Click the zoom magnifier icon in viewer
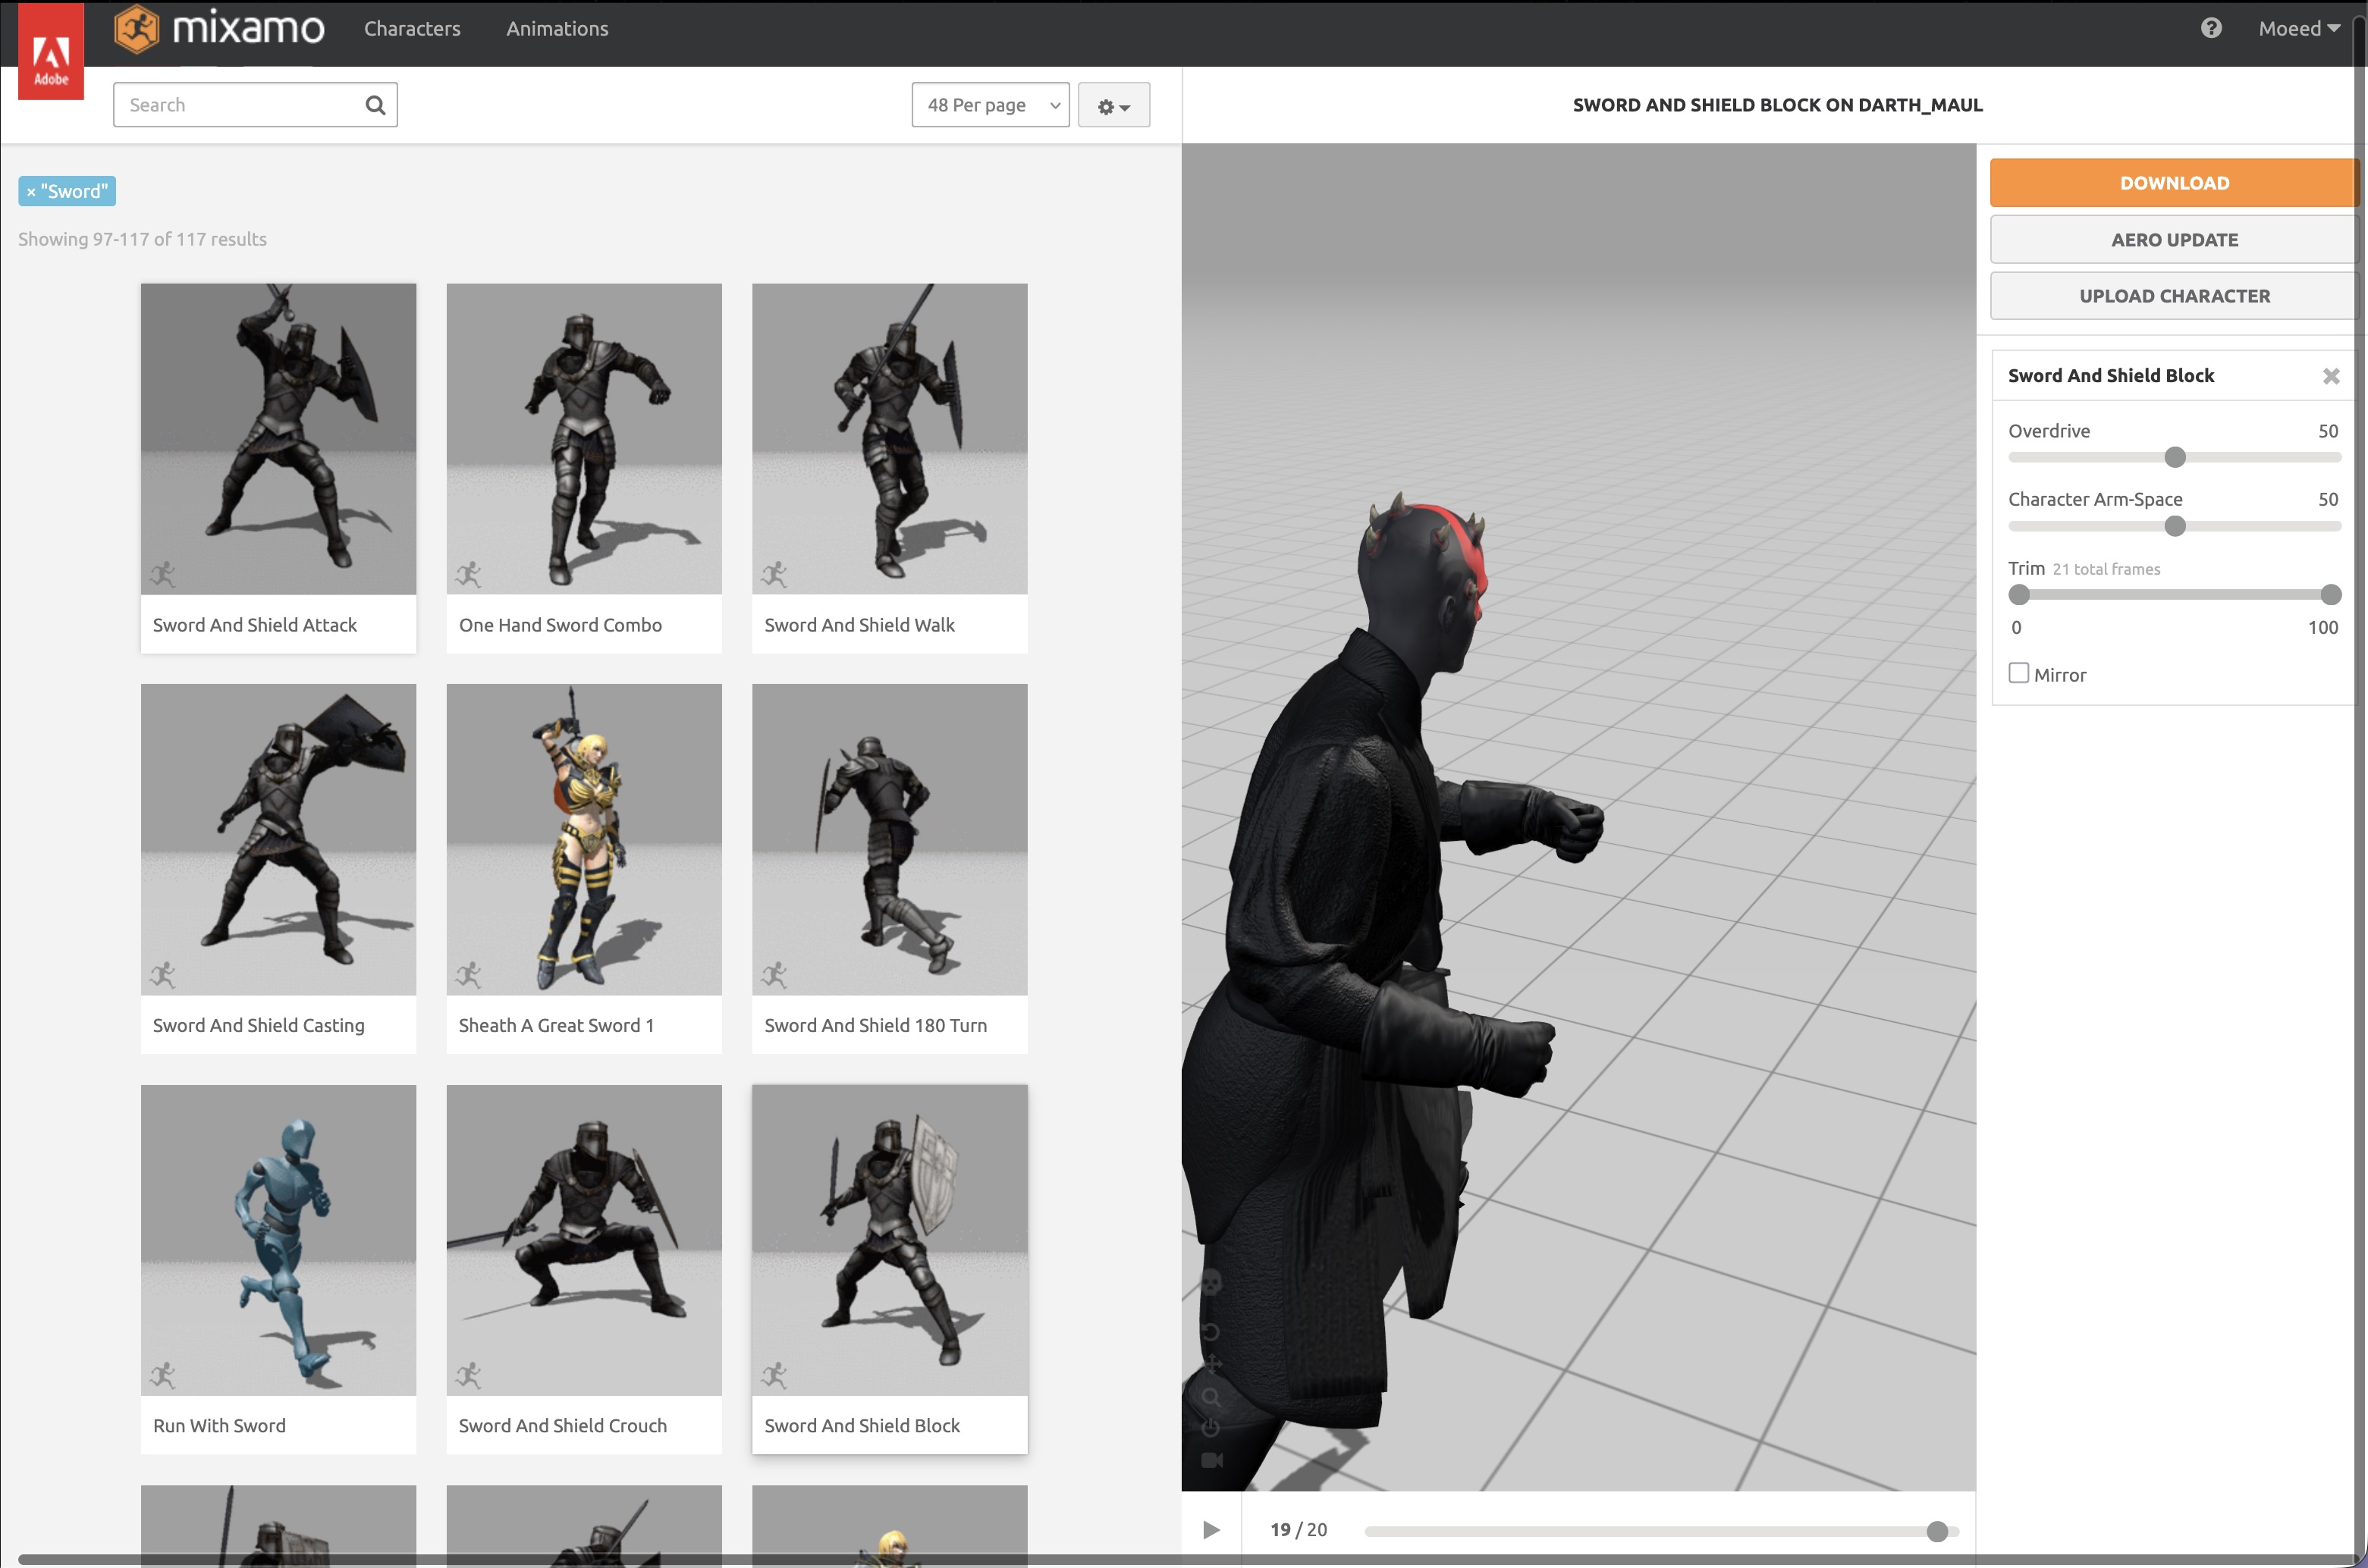Viewport: 2368px width, 1568px height. [1211, 1397]
